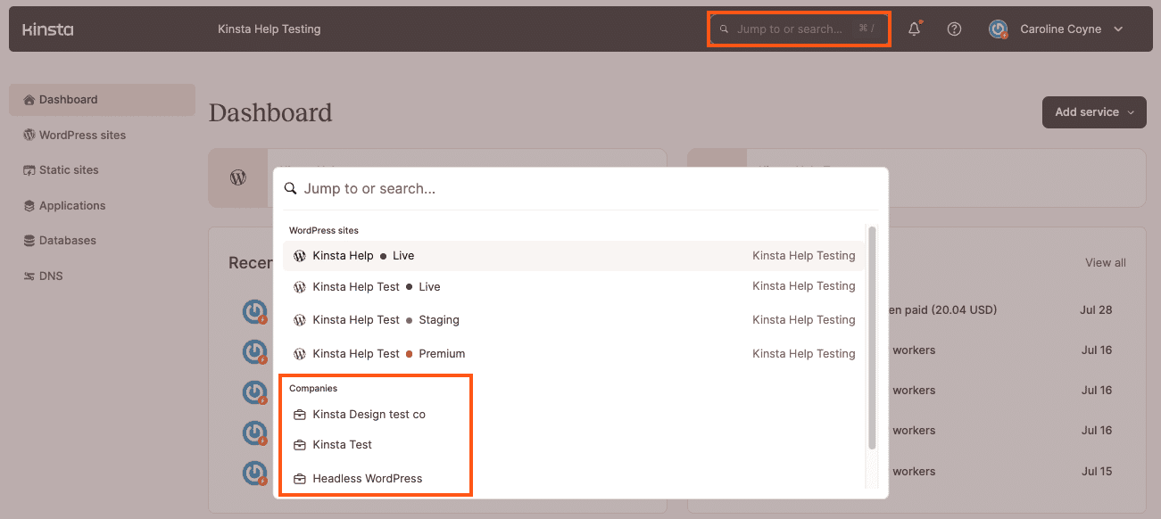Viewport: 1161px width, 519px height.
Task: Open the DNS sidebar item
Action: pos(51,276)
